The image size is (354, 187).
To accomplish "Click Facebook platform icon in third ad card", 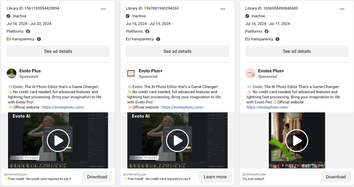I will 267,31.
